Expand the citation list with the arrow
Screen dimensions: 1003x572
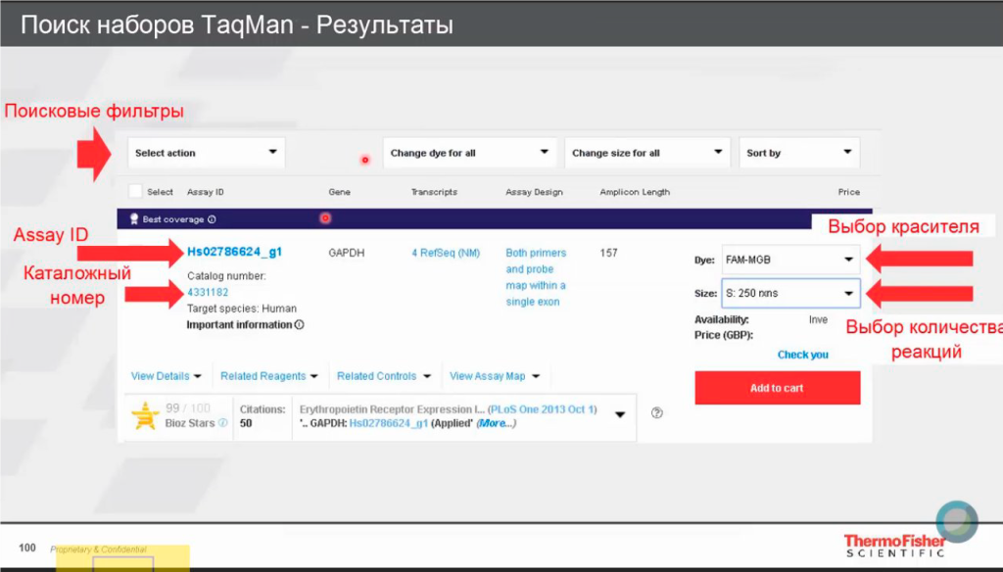click(x=619, y=416)
